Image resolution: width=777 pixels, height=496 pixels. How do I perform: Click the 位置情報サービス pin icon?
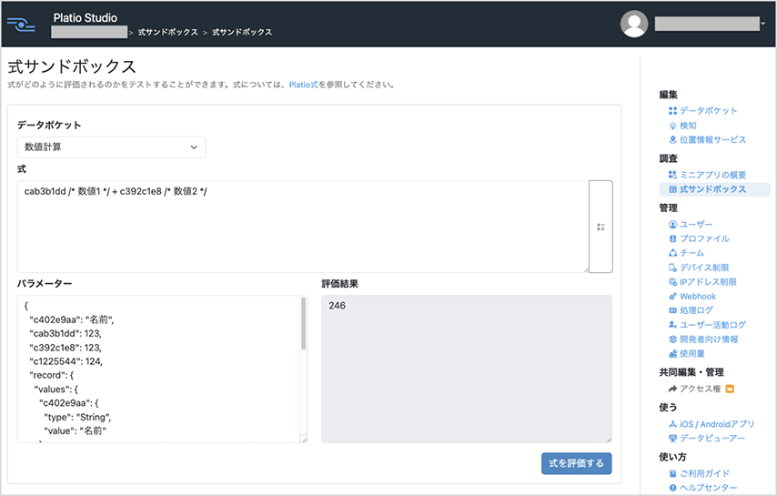672,140
